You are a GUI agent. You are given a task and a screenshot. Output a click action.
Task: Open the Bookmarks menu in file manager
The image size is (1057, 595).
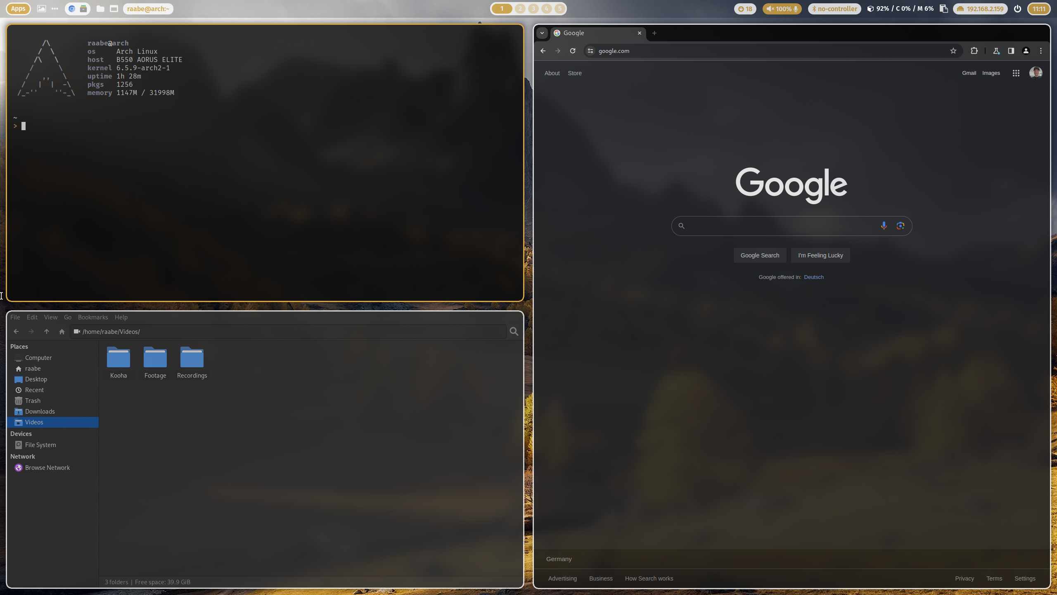(93, 317)
